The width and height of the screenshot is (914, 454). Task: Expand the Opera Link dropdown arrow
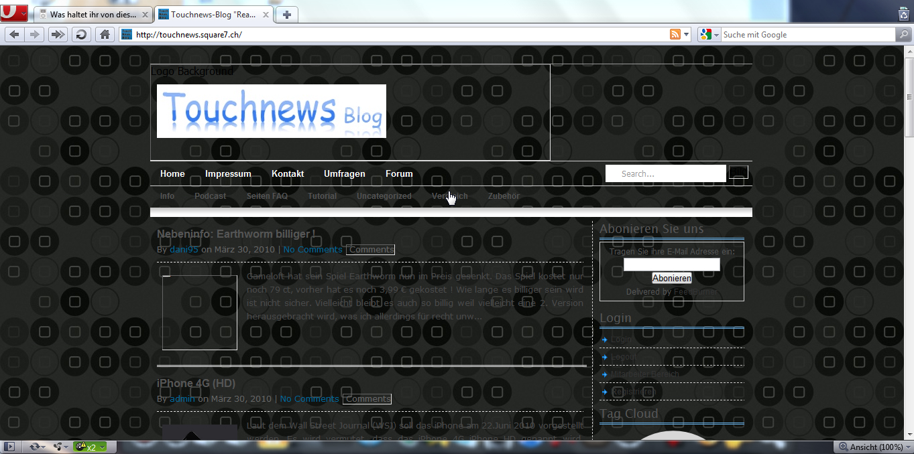tap(43, 447)
